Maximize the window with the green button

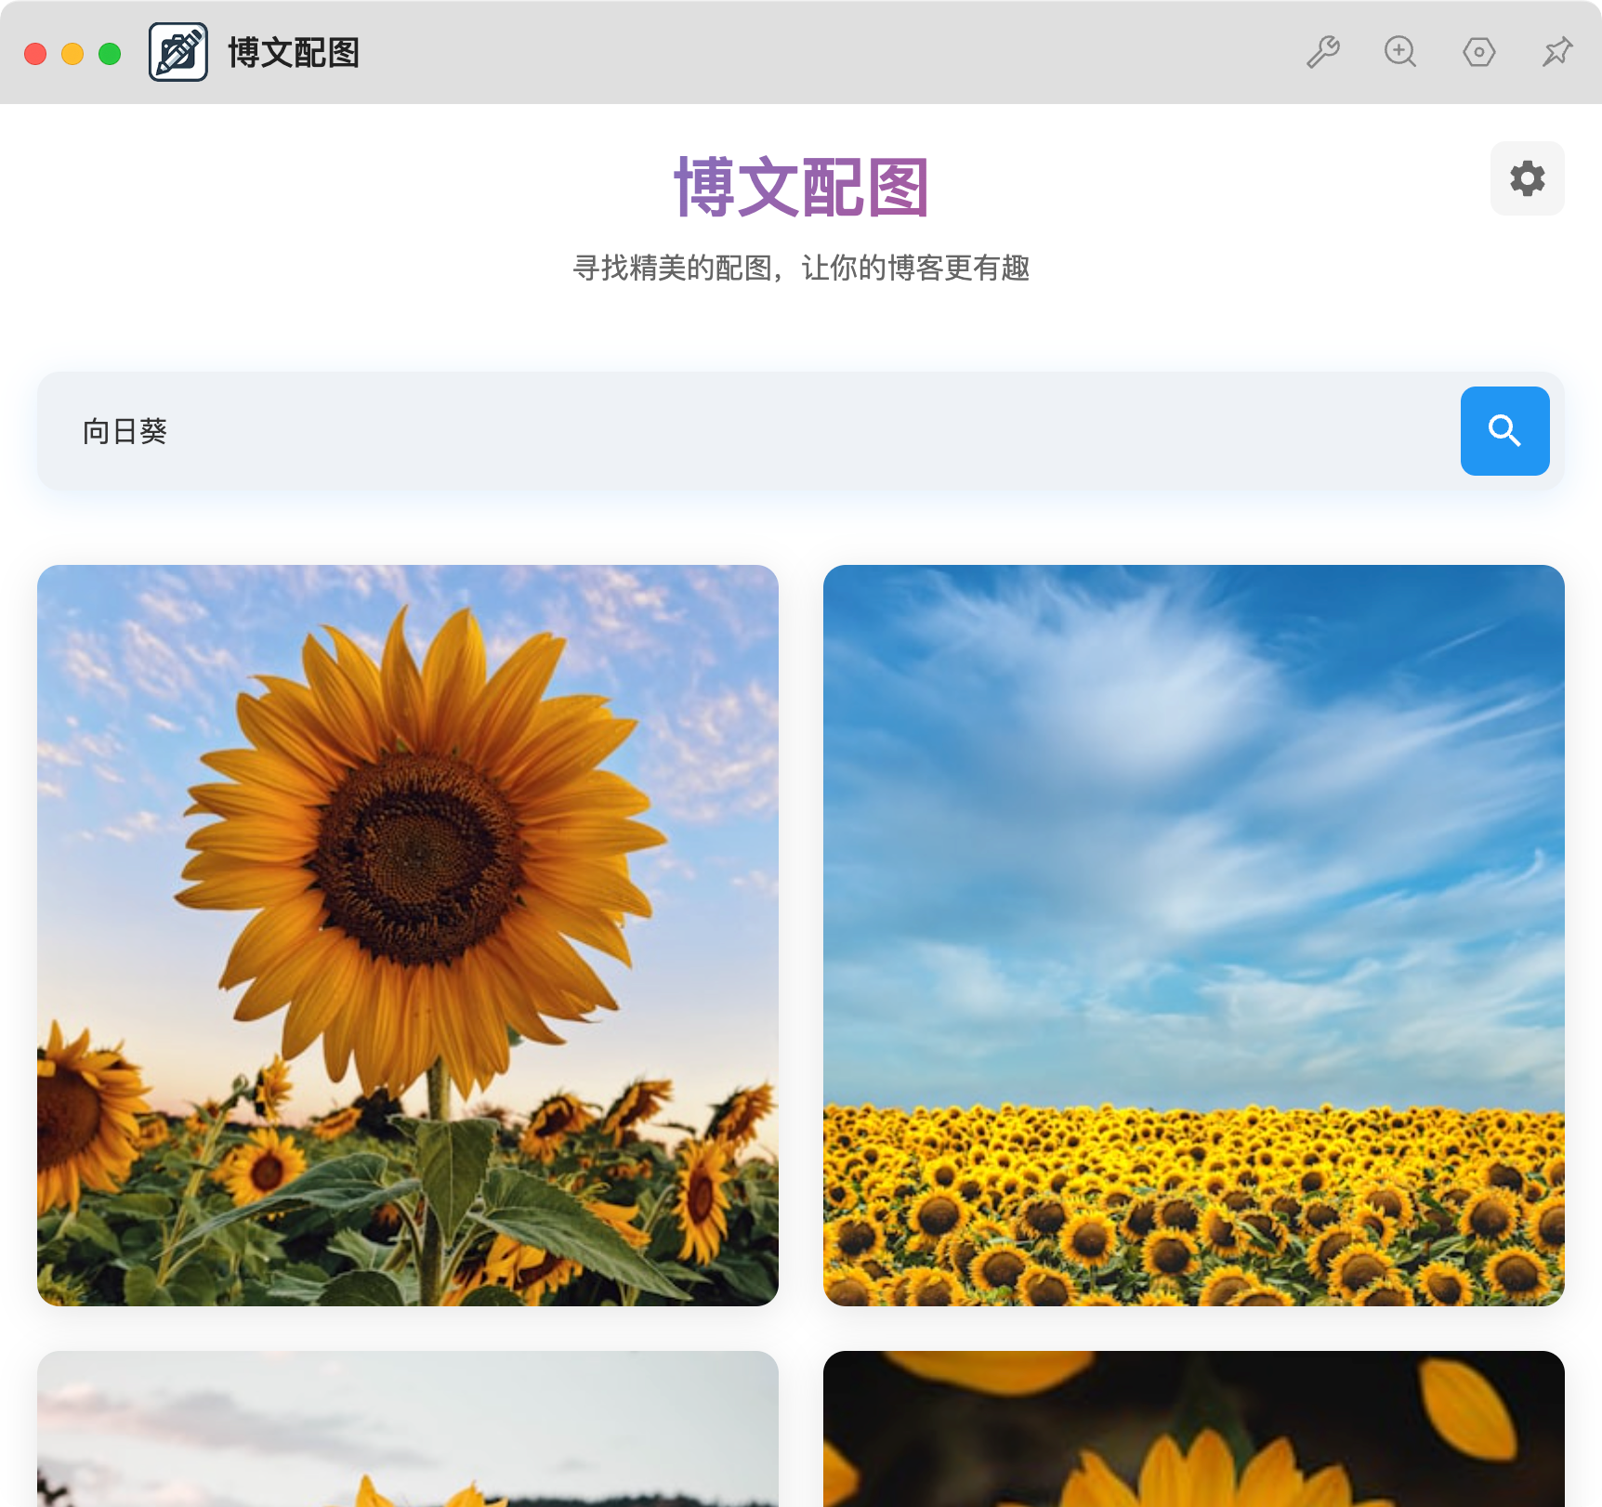[x=110, y=54]
